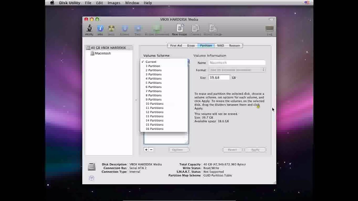This screenshot has width=358, height=201.
Task: Click the volume Name field
Action: pos(237,63)
